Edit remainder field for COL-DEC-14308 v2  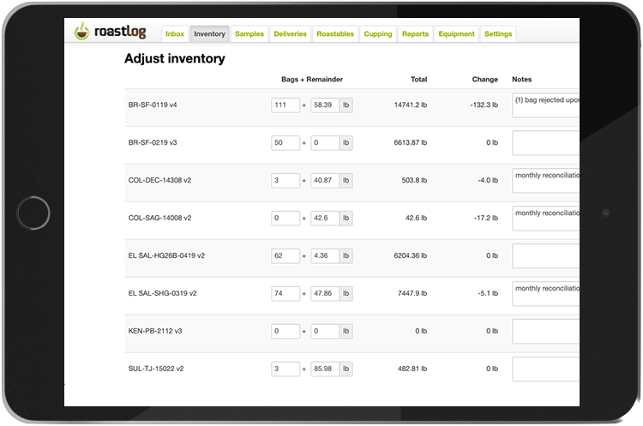pos(325,181)
